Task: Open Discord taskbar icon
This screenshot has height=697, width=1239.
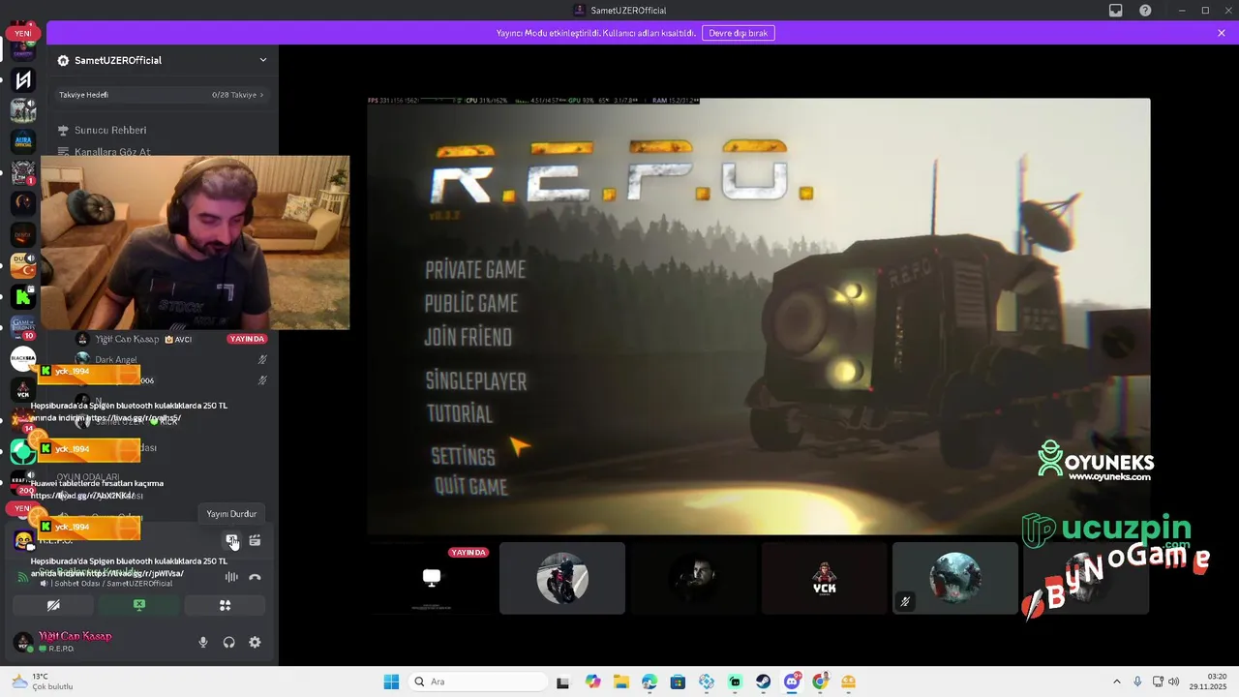Action: pos(792,682)
